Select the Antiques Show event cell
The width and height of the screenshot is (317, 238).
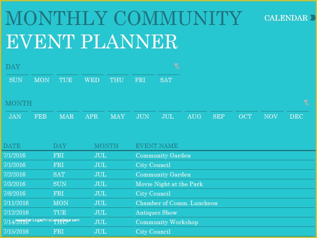225,213
